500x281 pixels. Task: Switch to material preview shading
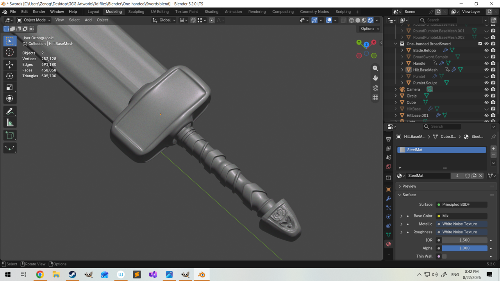pyautogui.click(x=364, y=20)
